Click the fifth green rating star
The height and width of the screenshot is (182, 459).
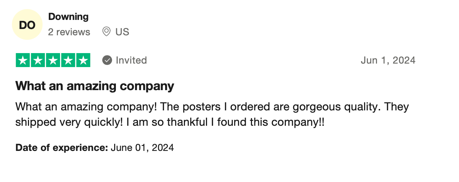click(83, 60)
